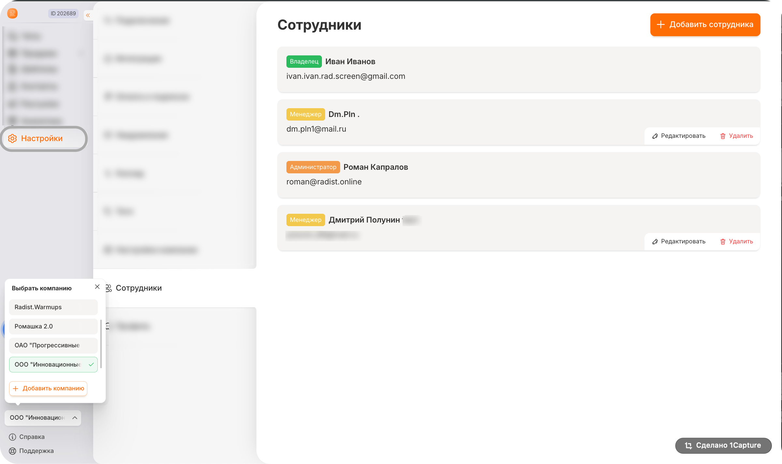The height and width of the screenshot is (464, 782).
Task: Click the Сотрудники people icon
Action: (x=109, y=288)
